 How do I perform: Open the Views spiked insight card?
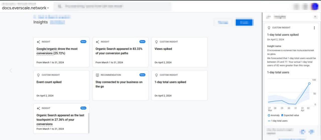tap(179, 52)
